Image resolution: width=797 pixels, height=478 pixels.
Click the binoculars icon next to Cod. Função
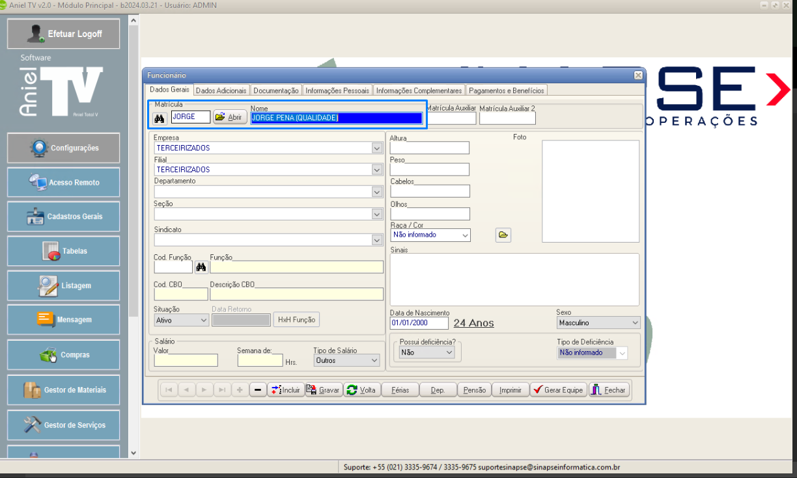(201, 267)
